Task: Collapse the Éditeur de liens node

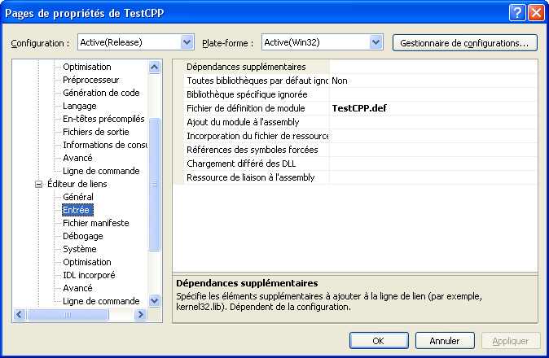Action: [x=37, y=184]
